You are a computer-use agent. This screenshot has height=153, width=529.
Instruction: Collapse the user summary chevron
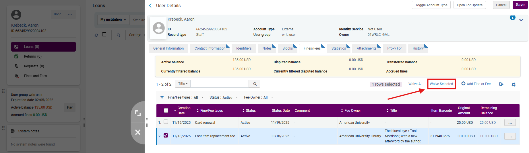coord(521,20)
